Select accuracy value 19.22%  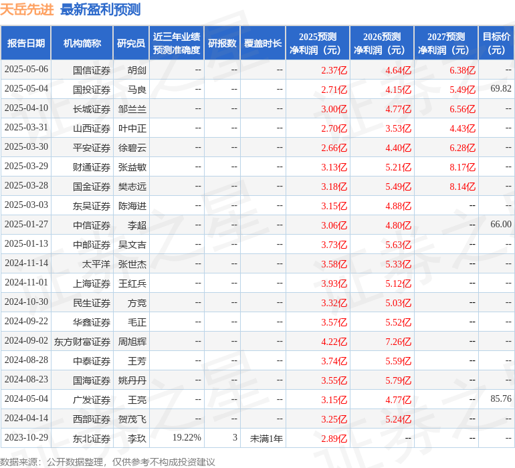click(187, 437)
